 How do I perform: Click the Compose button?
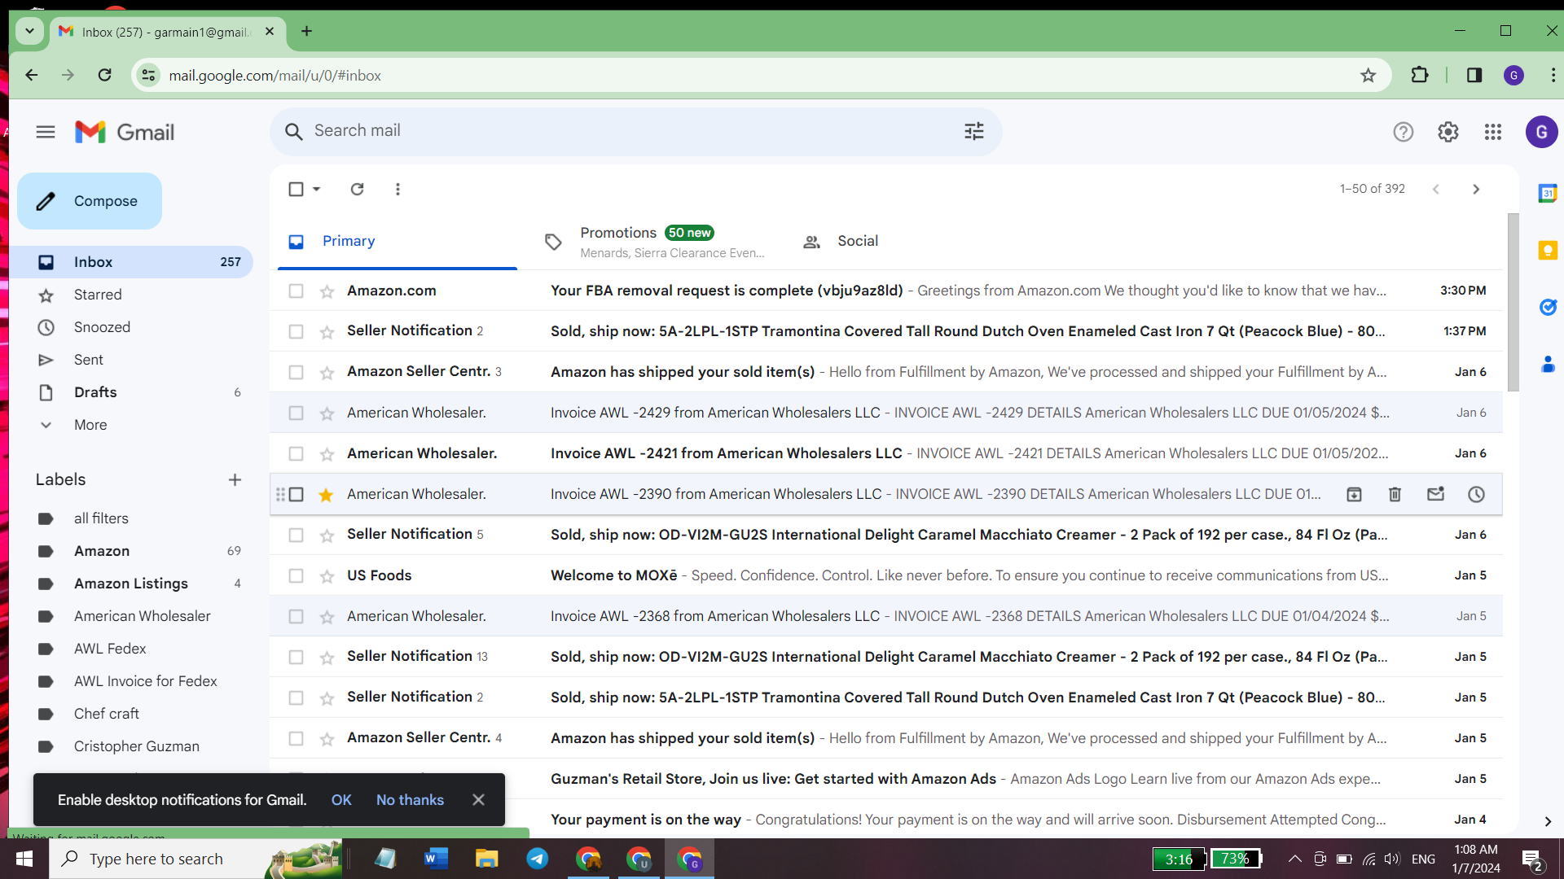[90, 201]
